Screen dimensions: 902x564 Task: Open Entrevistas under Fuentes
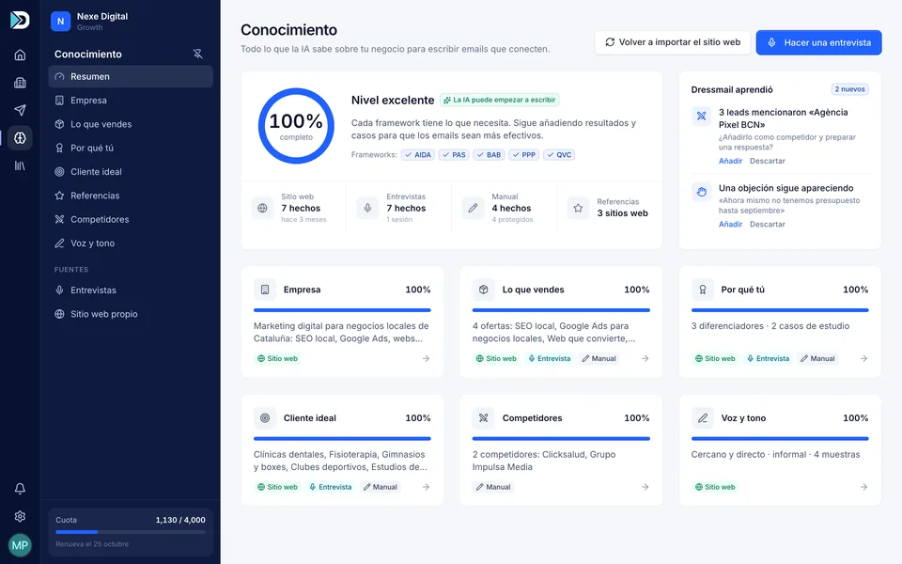(x=131, y=290)
